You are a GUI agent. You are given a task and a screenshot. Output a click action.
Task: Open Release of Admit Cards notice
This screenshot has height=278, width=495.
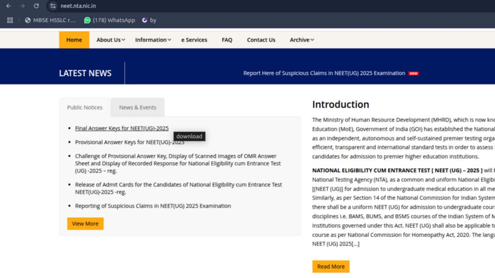(x=179, y=188)
